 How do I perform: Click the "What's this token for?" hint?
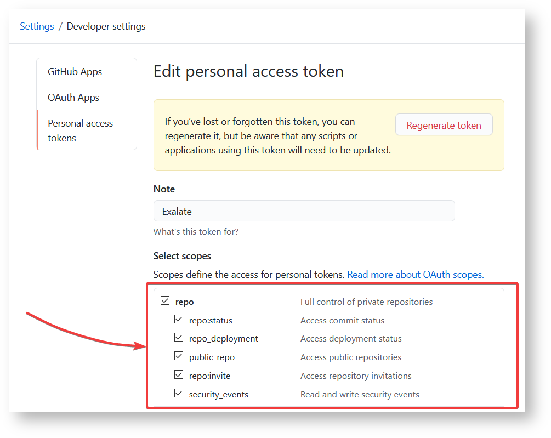click(x=196, y=231)
